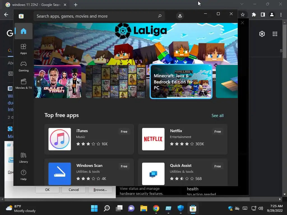287x215 pixels.
Task: Click the Quick Assist app icon
Action: point(153,174)
